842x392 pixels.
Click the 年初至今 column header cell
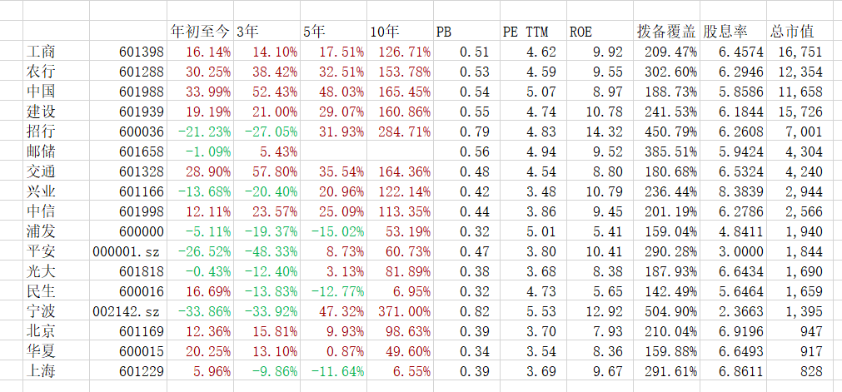click(x=200, y=32)
